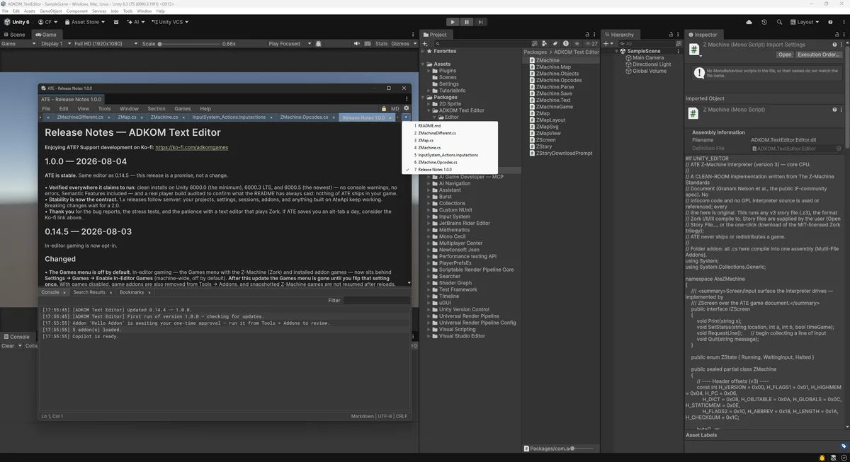Toggle Game view audio mute icon
Screen dimensions: 850x462
[356, 44]
